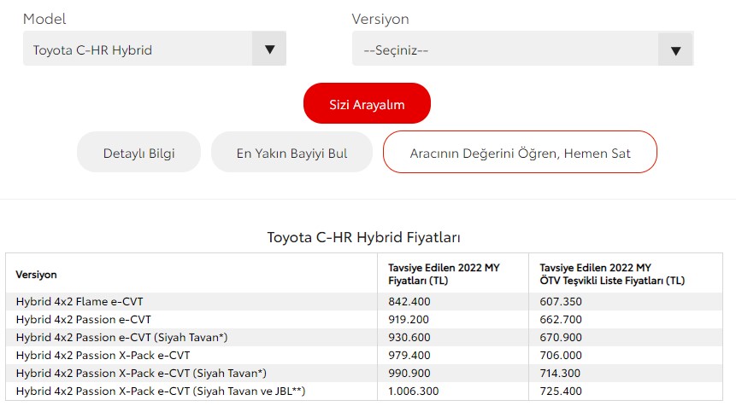736x406 pixels.
Task: Click ÖTV price 714.300
Action: pyautogui.click(x=560, y=374)
